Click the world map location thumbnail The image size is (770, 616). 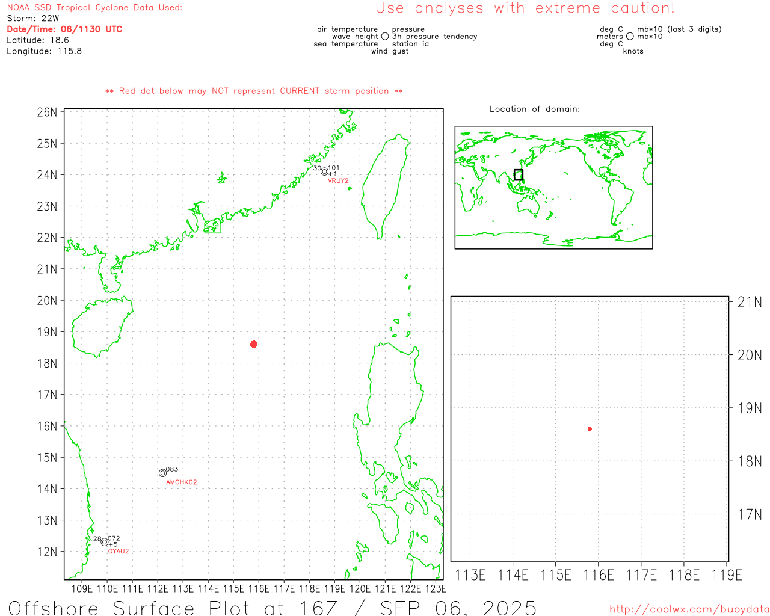click(553, 187)
